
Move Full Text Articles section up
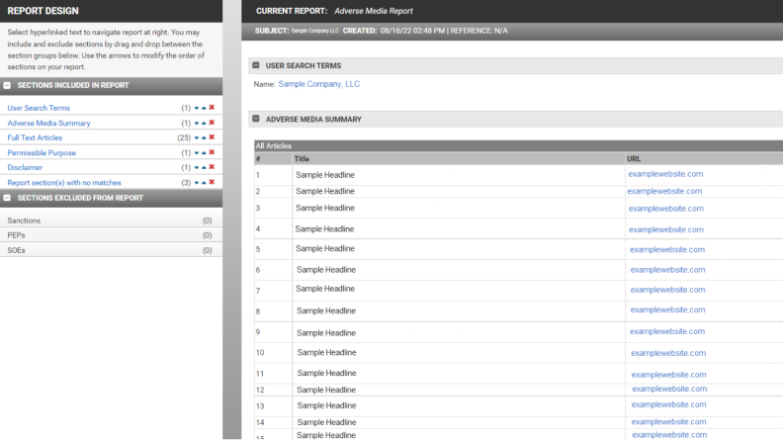pyautogui.click(x=204, y=137)
